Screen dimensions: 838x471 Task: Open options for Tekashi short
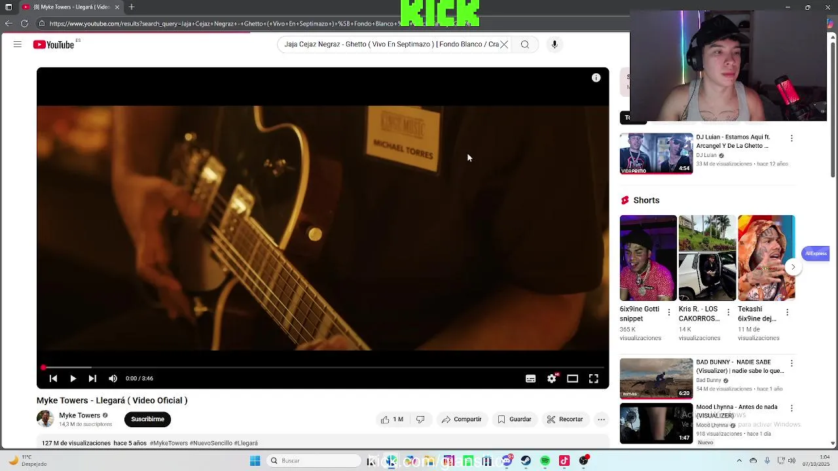click(x=787, y=313)
